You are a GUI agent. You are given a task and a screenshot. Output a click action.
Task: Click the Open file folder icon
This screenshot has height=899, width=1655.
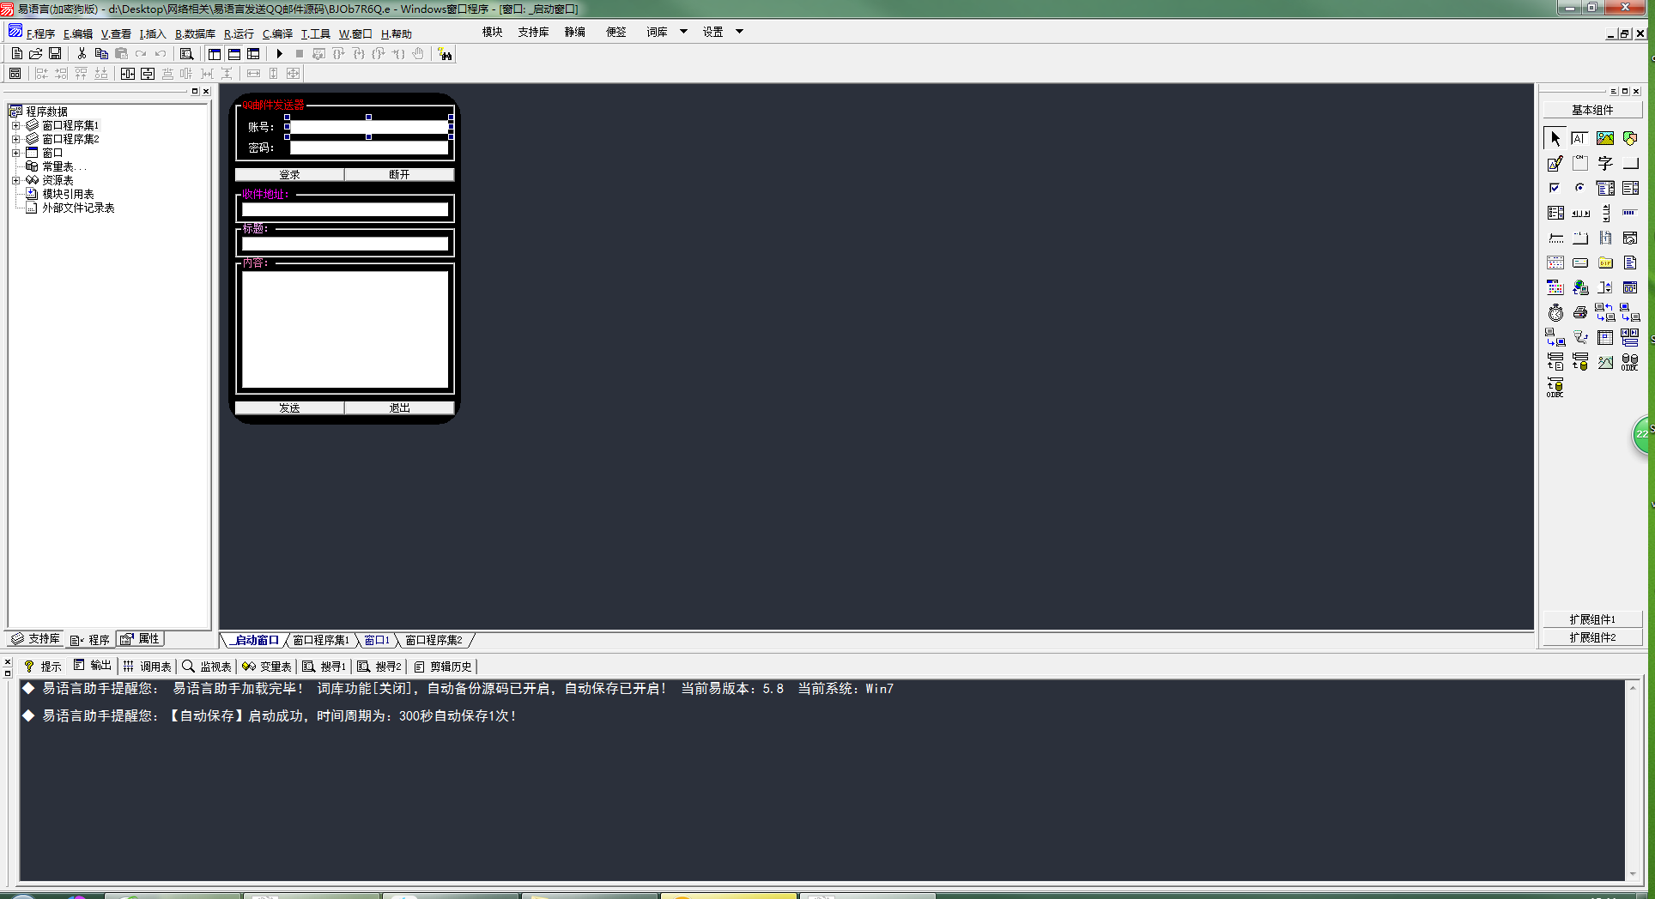click(x=35, y=53)
